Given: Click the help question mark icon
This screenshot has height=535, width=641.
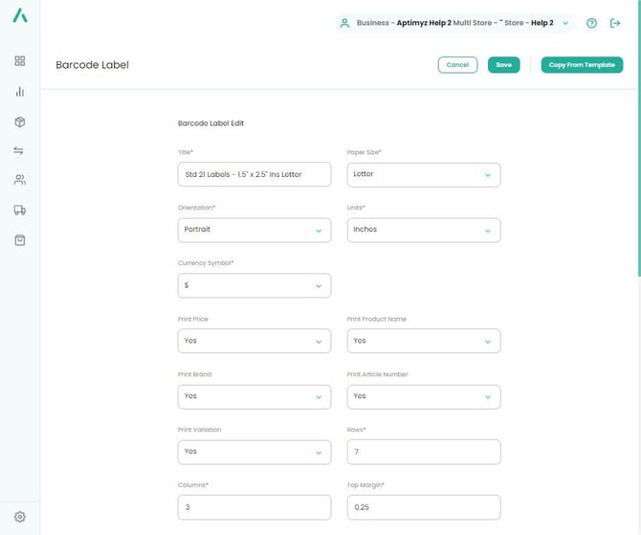Looking at the screenshot, I should click(591, 23).
